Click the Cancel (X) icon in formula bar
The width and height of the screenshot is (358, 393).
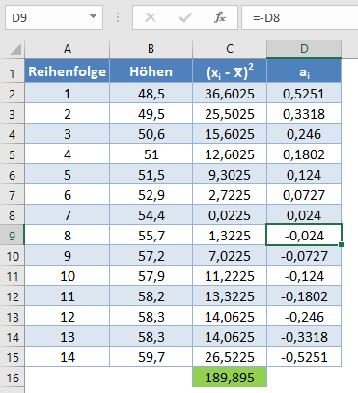coord(151,17)
